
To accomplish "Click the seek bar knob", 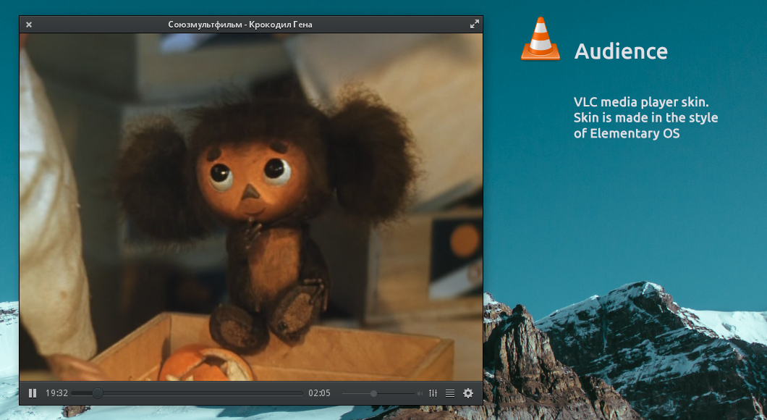I will point(98,393).
